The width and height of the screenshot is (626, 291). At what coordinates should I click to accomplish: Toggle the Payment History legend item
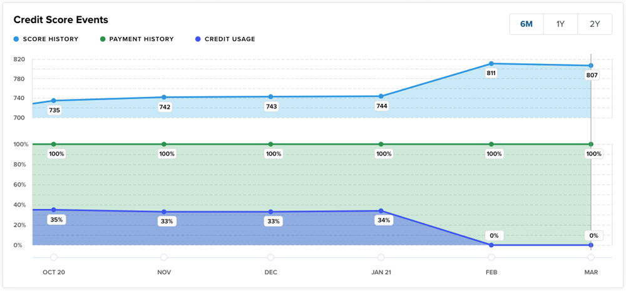pyautogui.click(x=137, y=39)
